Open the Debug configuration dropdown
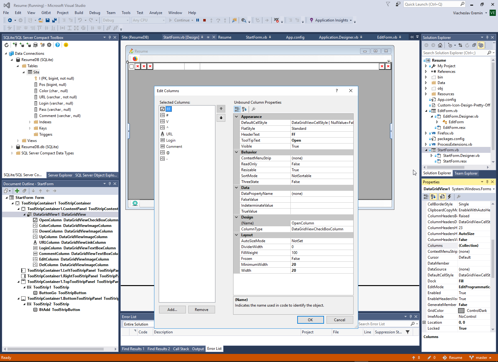 (x=115, y=20)
